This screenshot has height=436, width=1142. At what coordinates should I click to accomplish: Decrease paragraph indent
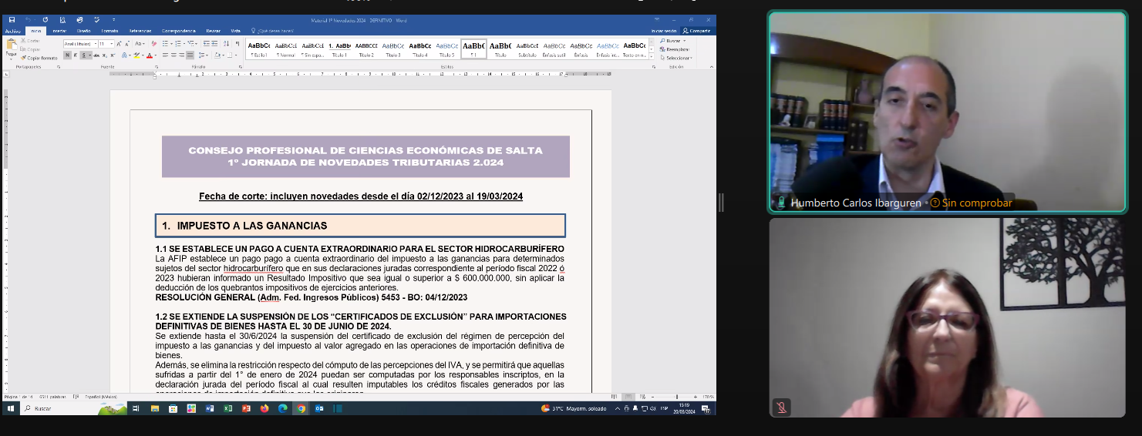click(x=206, y=44)
